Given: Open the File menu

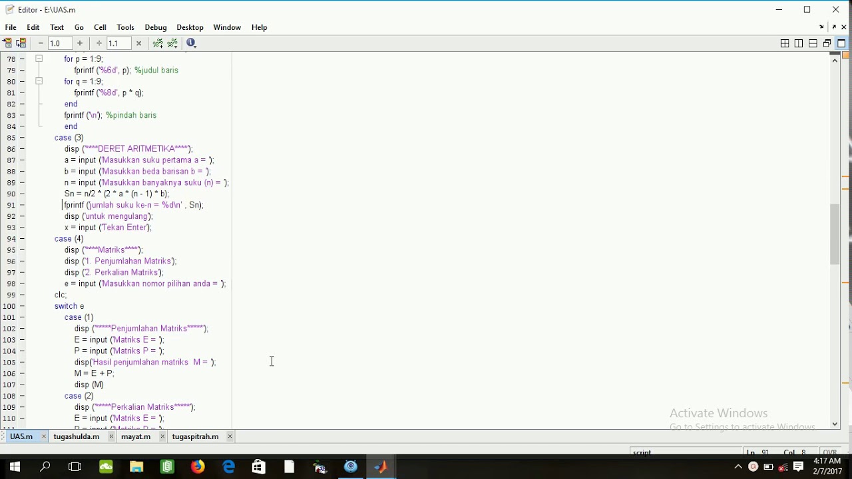Looking at the screenshot, I should coord(11,27).
